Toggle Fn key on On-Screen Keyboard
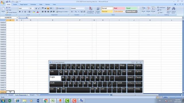The image size is (184, 103). point(124,90)
